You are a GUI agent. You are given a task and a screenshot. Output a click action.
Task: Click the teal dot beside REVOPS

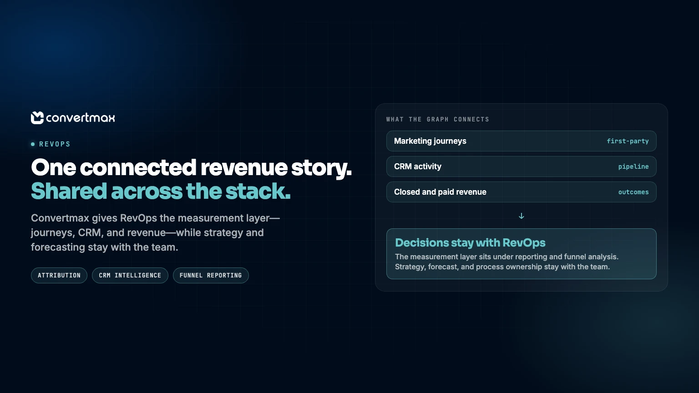click(33, 144)
